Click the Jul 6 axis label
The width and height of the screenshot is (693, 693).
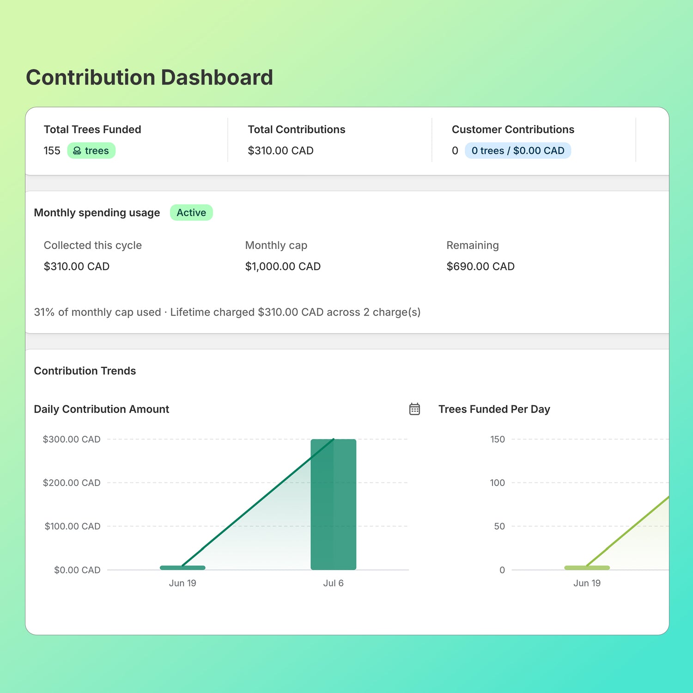tap(334, 583)
